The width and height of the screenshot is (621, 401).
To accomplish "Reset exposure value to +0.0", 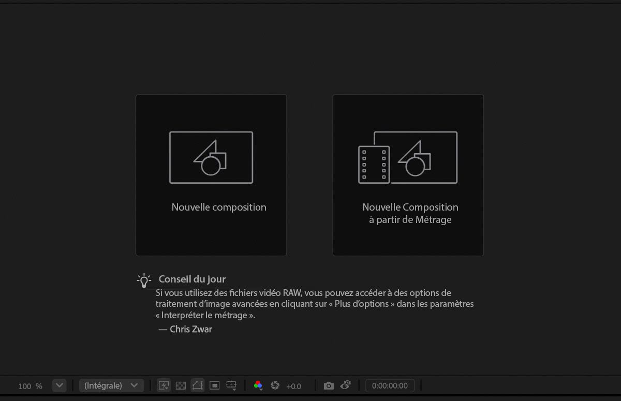I will 294,386.
